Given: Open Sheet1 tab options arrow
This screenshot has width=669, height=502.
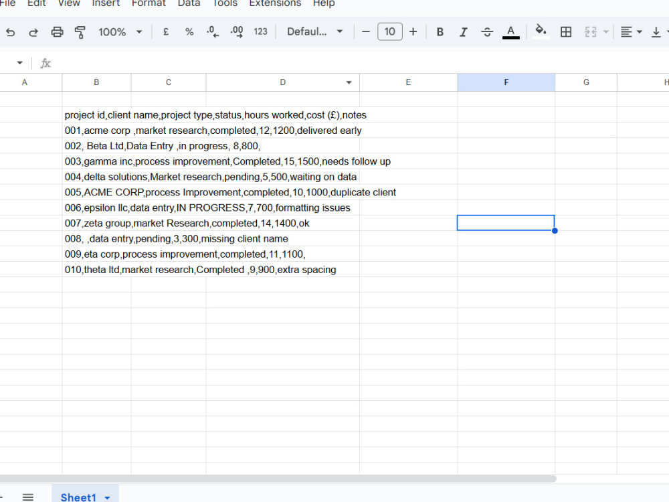Looking at the screenshot, I should (107, 498).
